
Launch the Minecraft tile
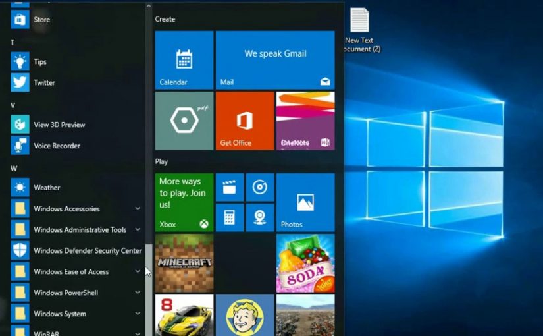click(184, 263)
